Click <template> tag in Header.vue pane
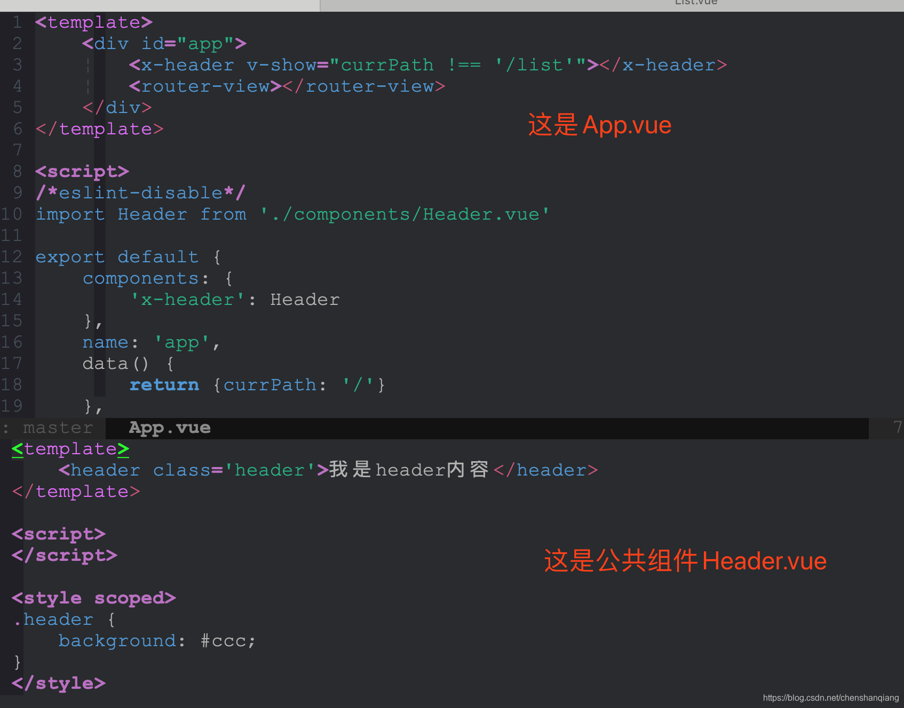Image resolution: width=904 pixels, height=708 pixels. click(x=70, y=449)
